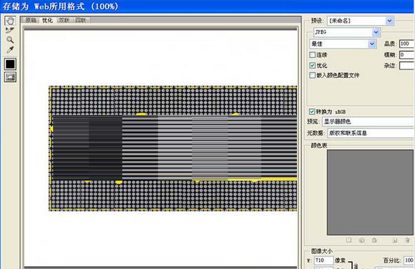Click the lock color icon under color table

click(x=374, y=240)
